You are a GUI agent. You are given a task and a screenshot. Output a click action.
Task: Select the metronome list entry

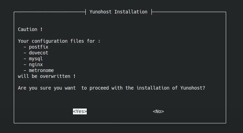(41, 70)
